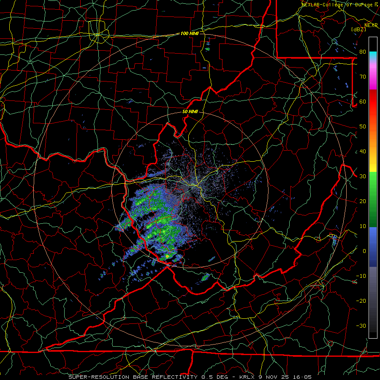Click the 20 value on dBZ scale
Viewport: 380px width, 380px height.
pyautogui.click(x=363, y=201)
